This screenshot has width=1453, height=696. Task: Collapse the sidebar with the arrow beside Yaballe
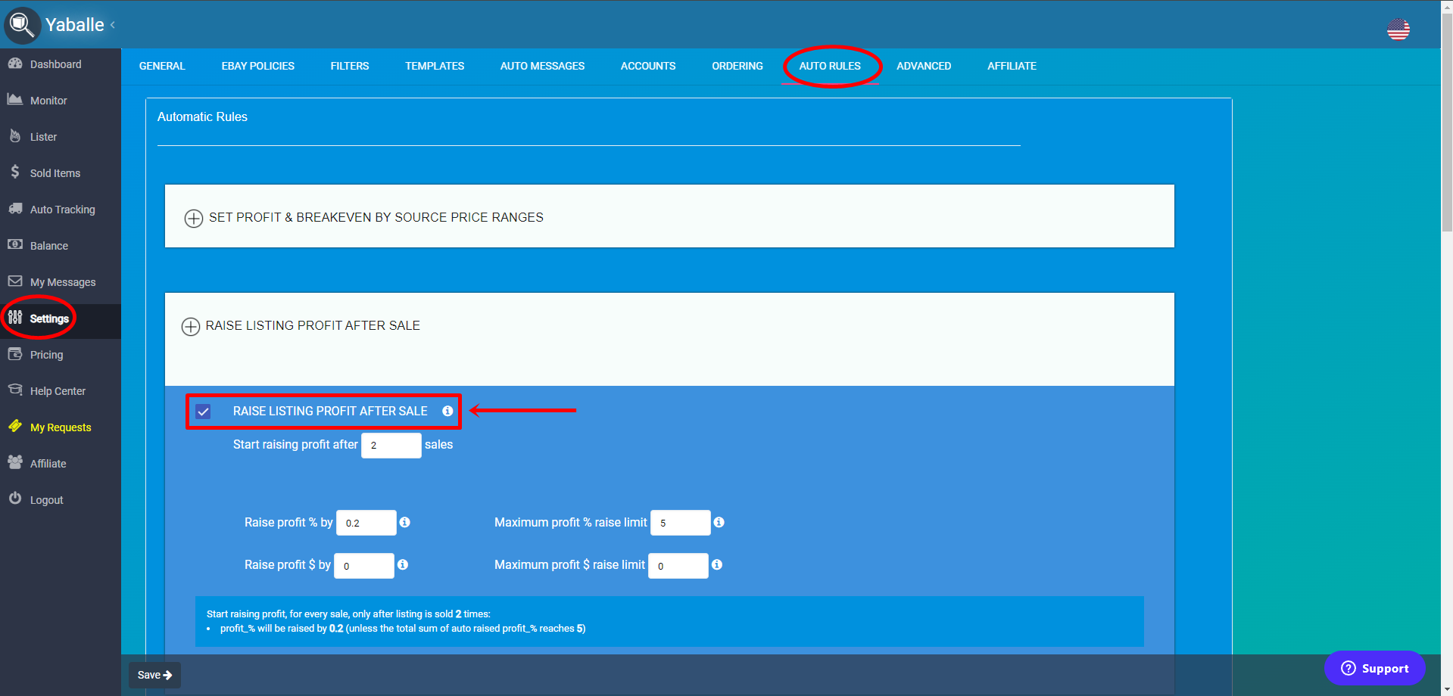[x=113, y=25]
